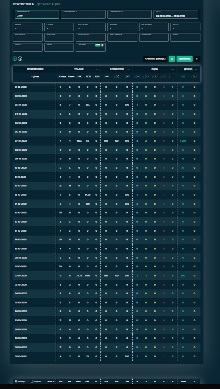Screen dimensions: 220x389
Task: Click the 72.73 EPC value
Action: point(79,276)
